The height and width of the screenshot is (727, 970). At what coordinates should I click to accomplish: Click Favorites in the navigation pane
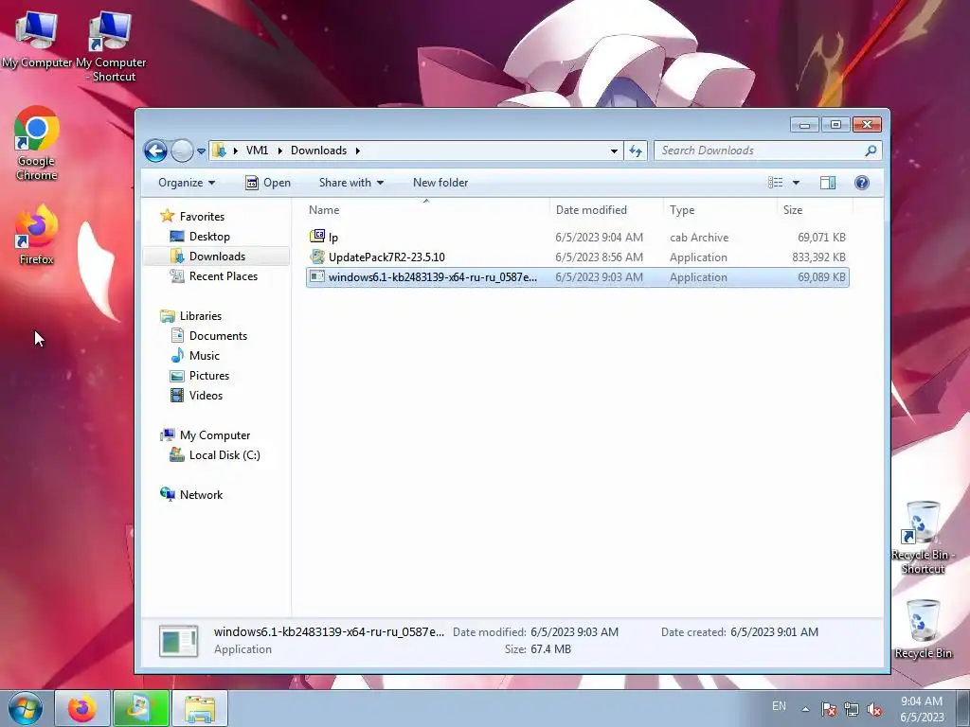(x=202, y=217)
